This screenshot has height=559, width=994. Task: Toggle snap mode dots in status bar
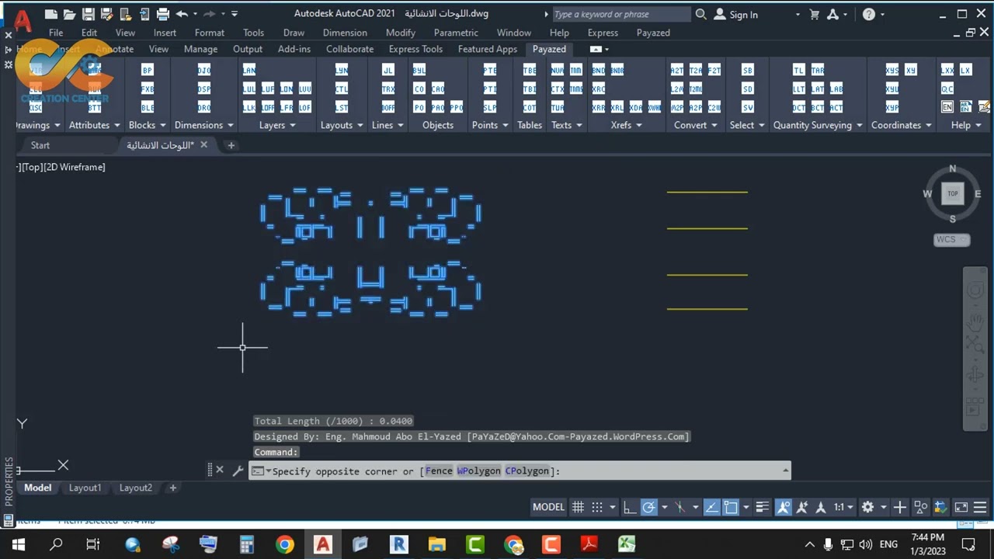(596, 507)
